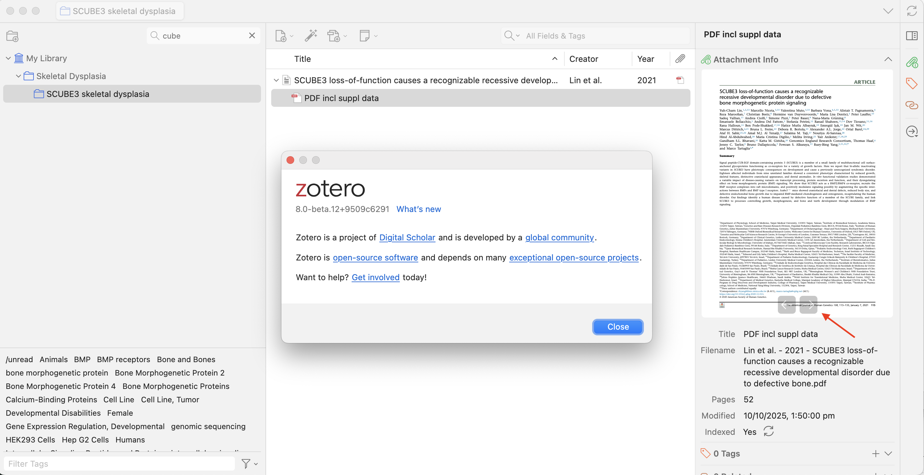Image resolution: width=924 pixels, height=475 pixels.
Task: Click Add Item by Identifier wand
Action: pyautogui.click(x=311, y=36)
